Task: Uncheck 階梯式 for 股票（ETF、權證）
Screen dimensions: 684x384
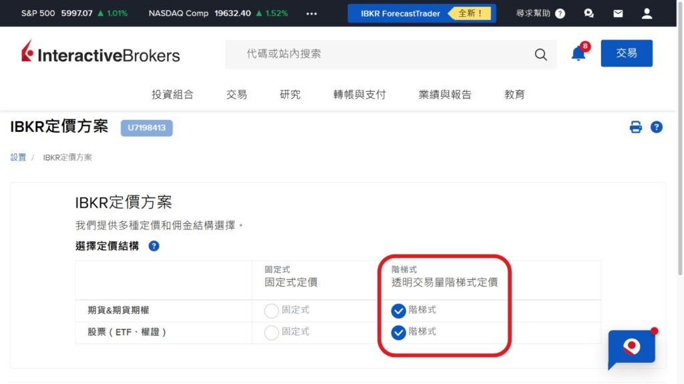Action: click(397, 332)
